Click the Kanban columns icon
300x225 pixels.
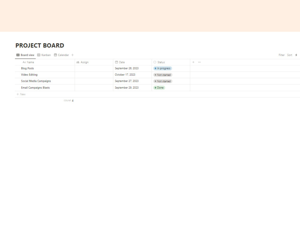click(x=39, y=55)
